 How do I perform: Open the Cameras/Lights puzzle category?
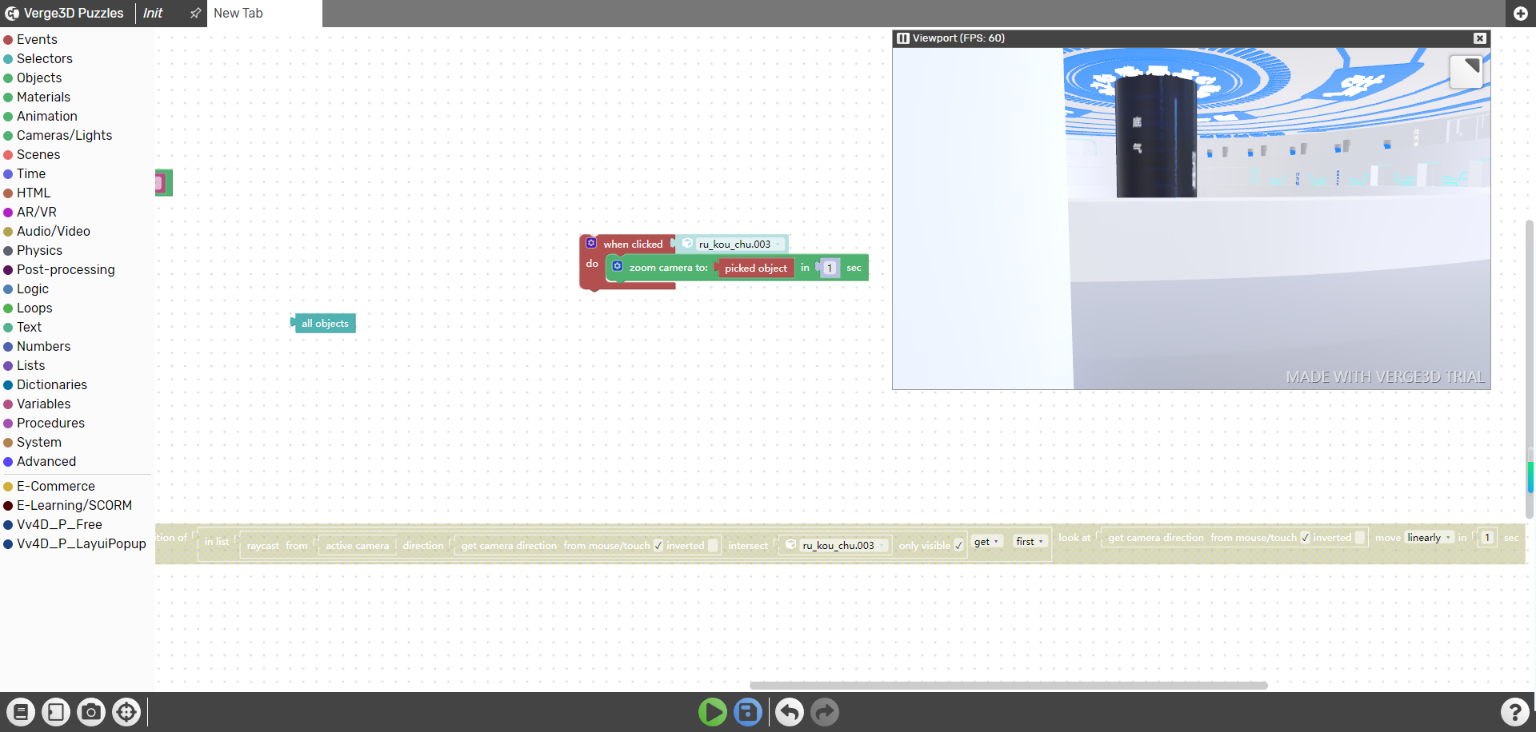pyautogui.click(x=64, y=135)
